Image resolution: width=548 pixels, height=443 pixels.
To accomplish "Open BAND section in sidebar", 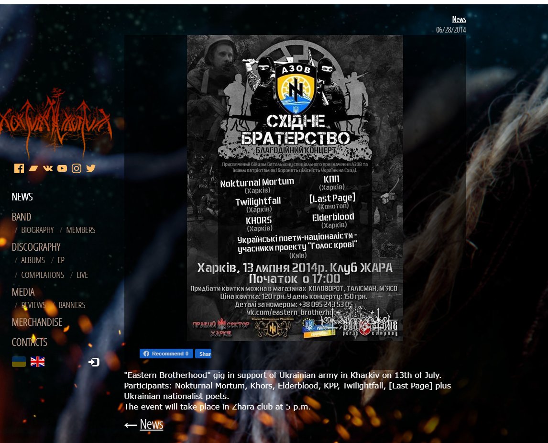I will pos(22,217).
